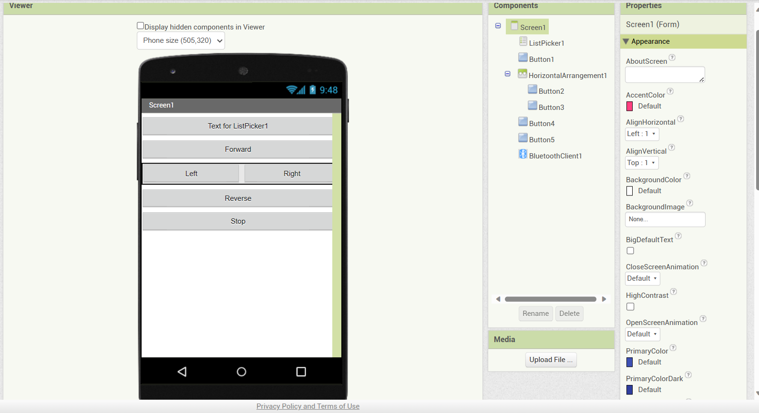
Task: Tap the phone's recent apps square icon
Action: tap(301, 372)
